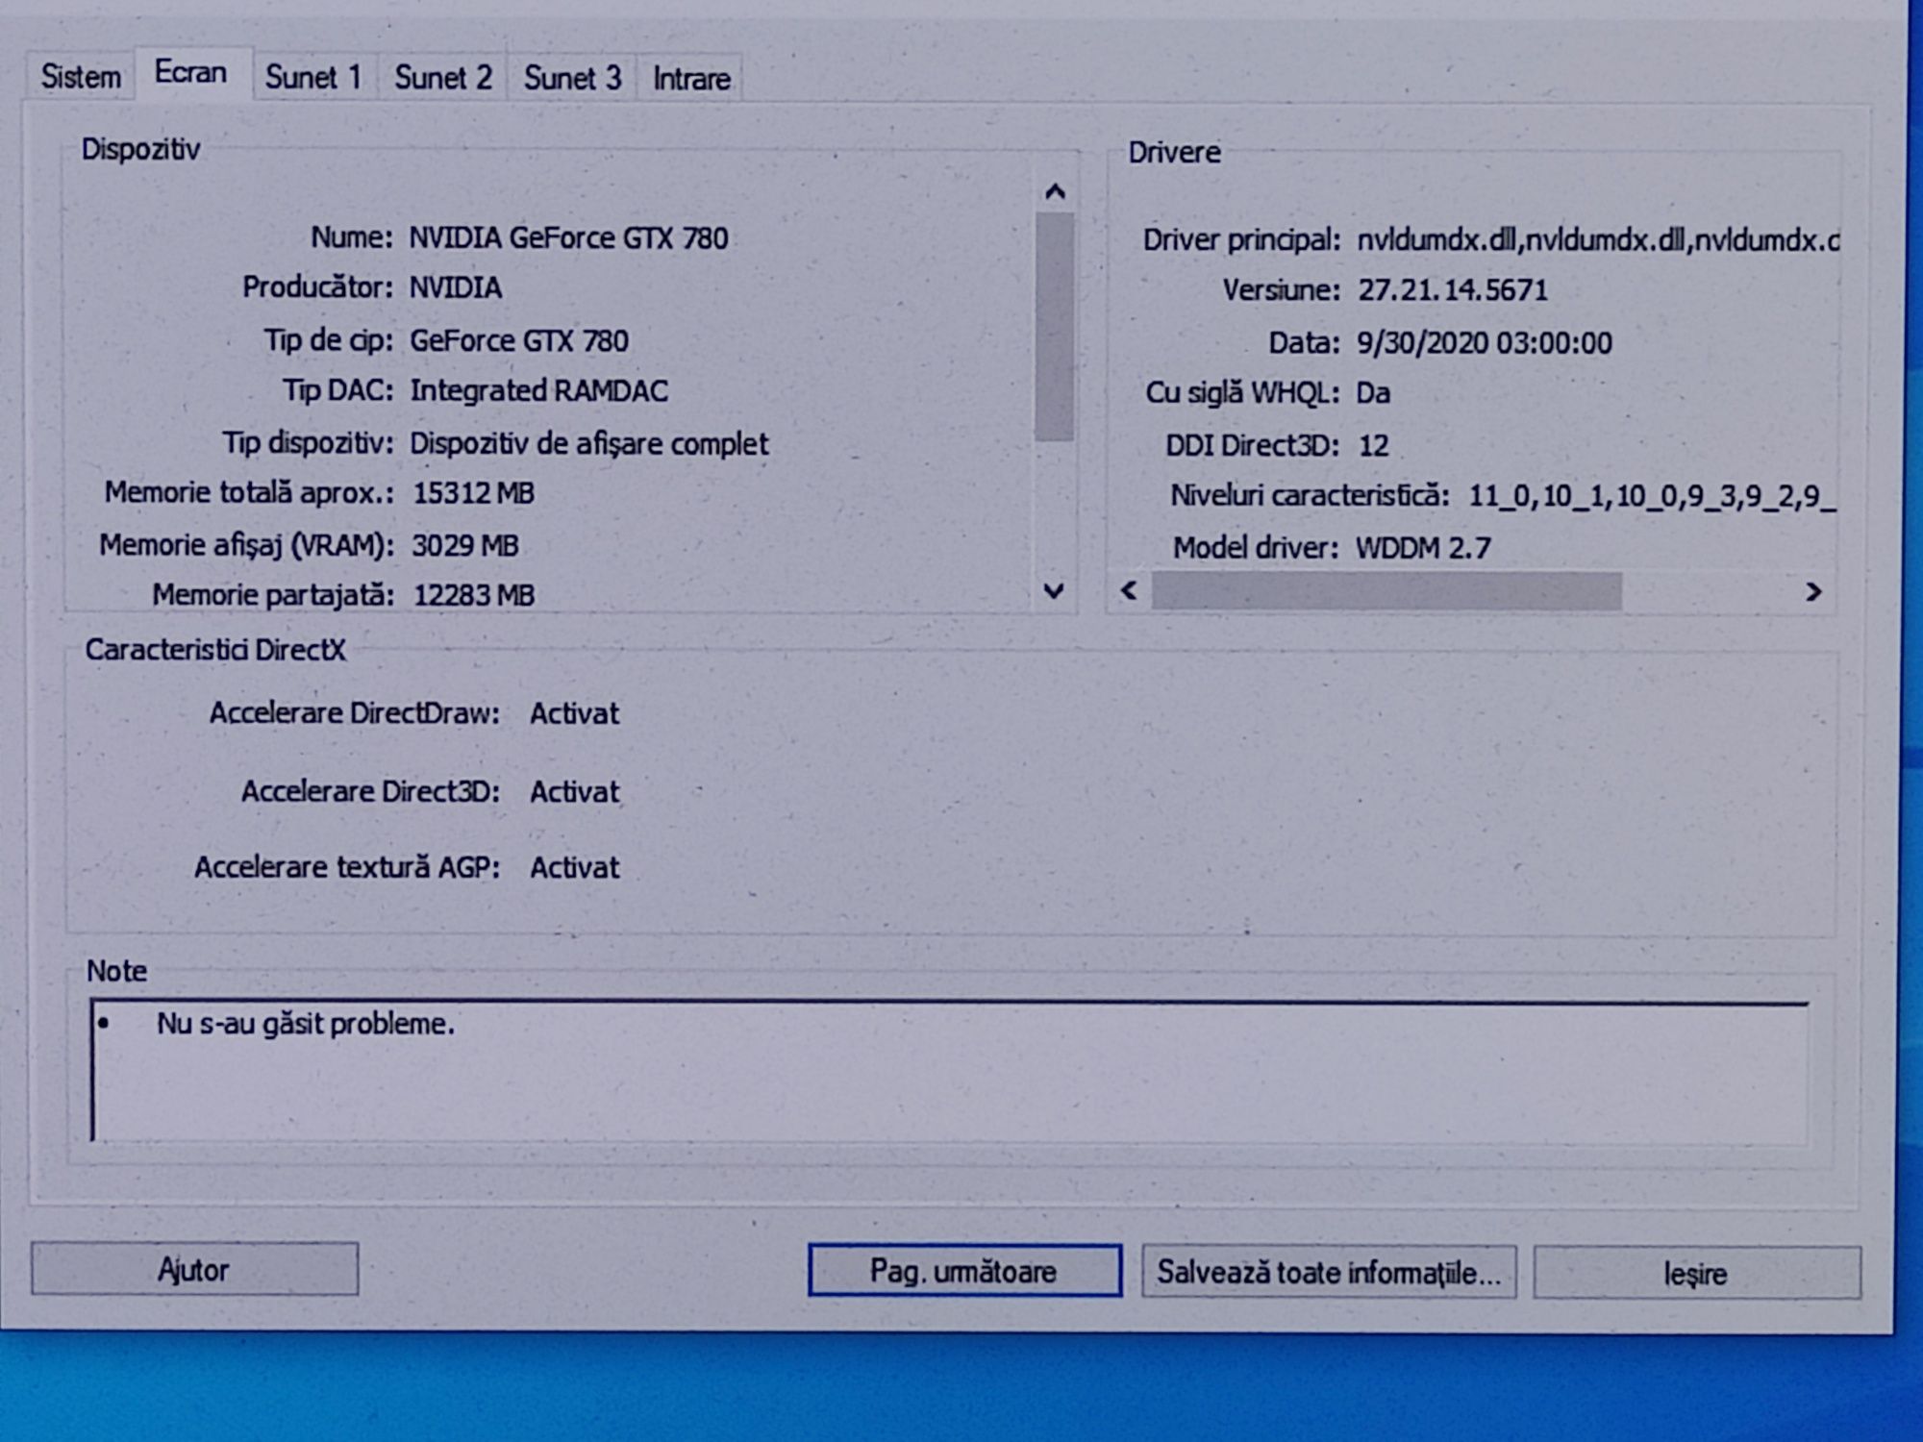Select 'Dispozitiv de afișare complet' value
Screen dimensions: 1923x1442
[x=589, y=443]
